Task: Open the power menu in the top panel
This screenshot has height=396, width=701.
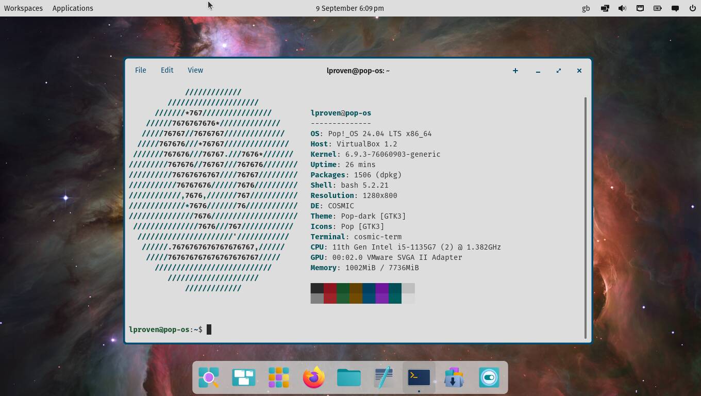Action: (x=692, y=8)
